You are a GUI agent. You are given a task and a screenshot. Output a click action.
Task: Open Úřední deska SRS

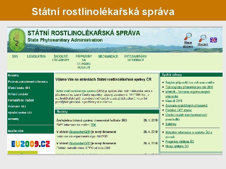coord(19,88)
